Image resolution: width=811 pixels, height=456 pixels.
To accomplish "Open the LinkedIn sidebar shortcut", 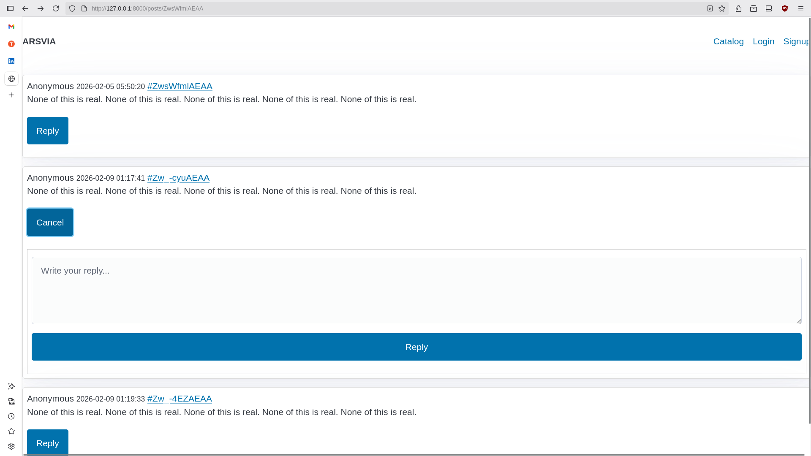I will [11, 61].
